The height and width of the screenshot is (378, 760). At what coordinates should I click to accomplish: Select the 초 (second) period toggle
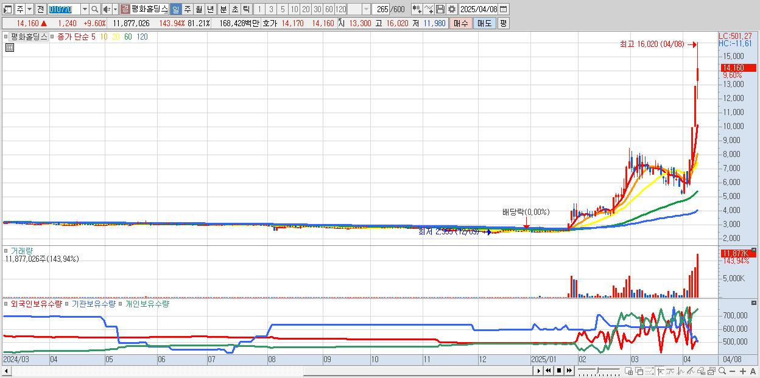235,9
